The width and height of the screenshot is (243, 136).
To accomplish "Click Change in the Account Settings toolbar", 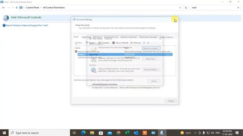I will point(104,43).
